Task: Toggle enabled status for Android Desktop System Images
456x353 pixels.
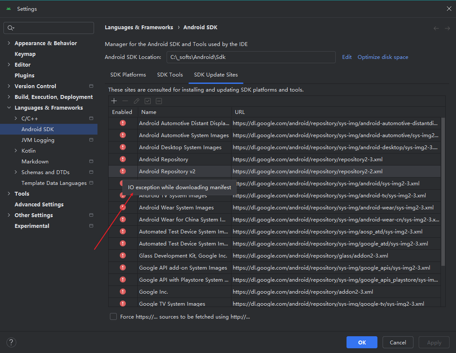Action: point(123,147)
